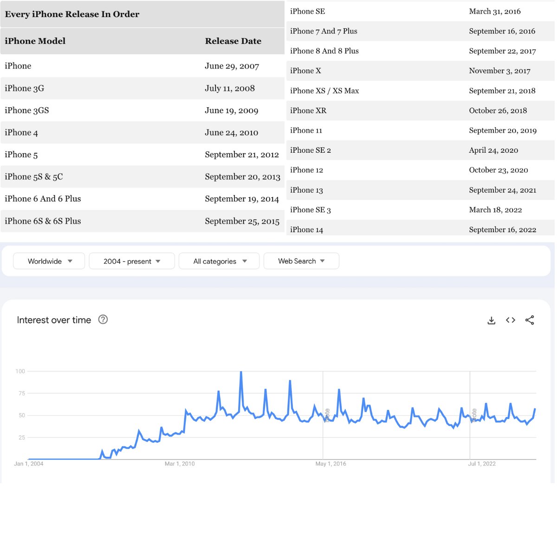Screen dimensions: 557x557
Task: Select the September 21, 2012 date
Action: click(242, 155)
